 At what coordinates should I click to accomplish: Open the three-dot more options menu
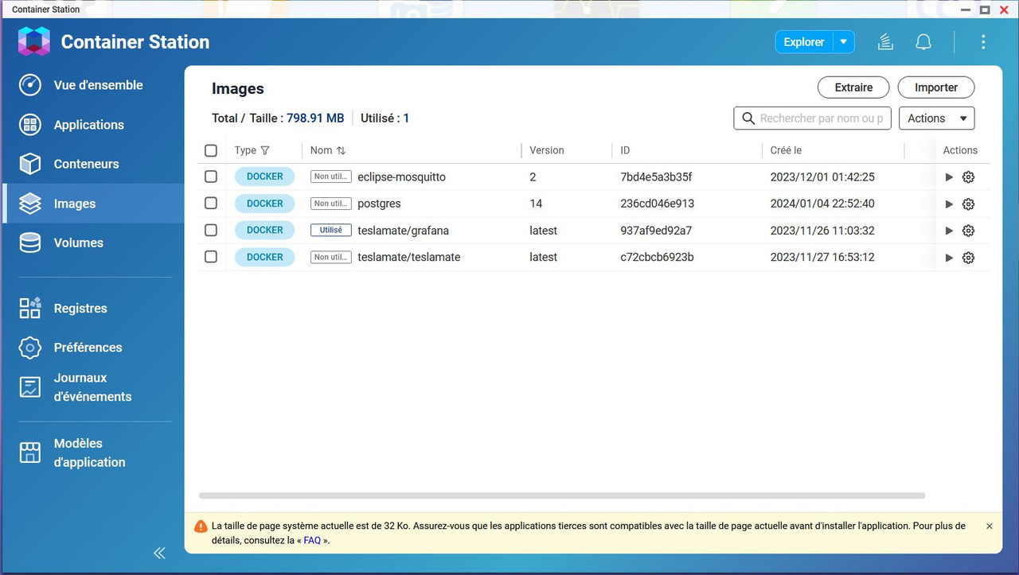983,42
